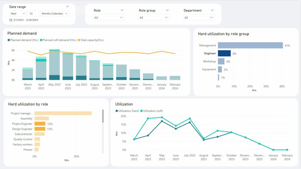The image size is (301, 169).
Task: Open the "Next" dropdown in Date range
Action: 18,13
